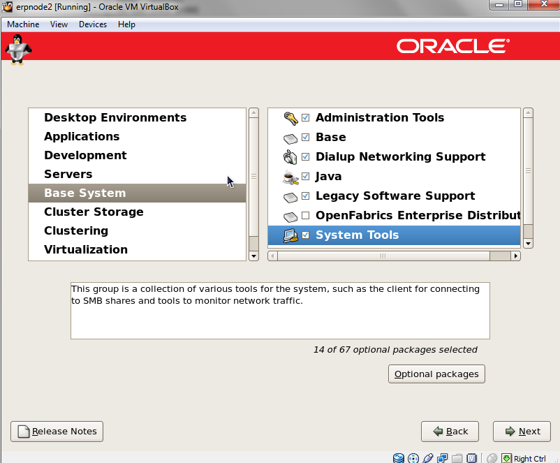Select Virtualization category
The height and width of the screenshot is (463, 560).
point(137,249)
